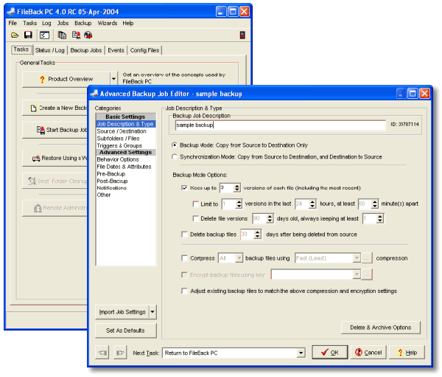Click the question mark icon on Product Overview
The height and width of the screenshot is (377, 442).
[42, 80]
